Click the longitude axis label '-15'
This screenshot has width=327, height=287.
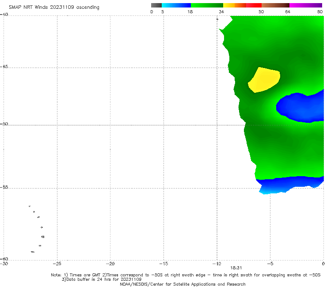[x=163, y=264]
